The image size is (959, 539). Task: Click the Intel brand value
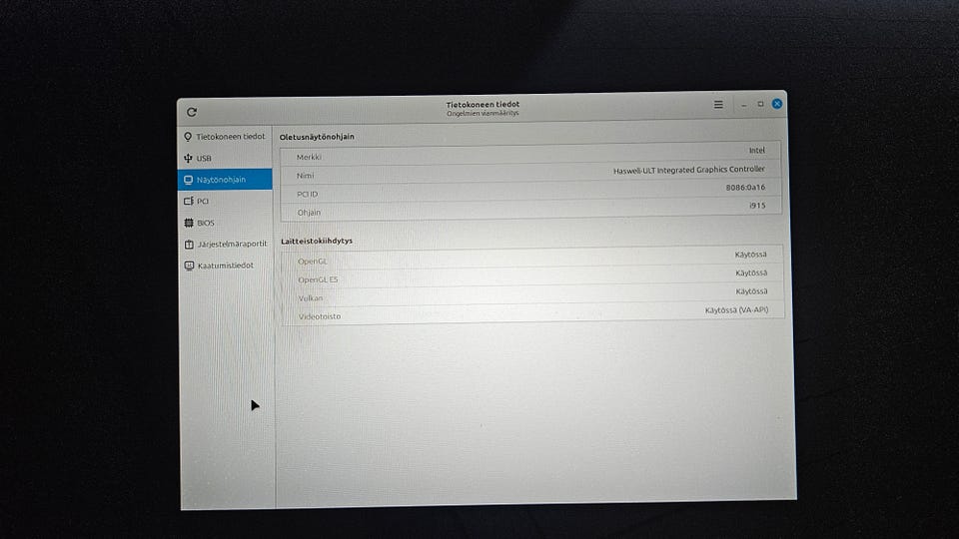(x=756, y=151)
